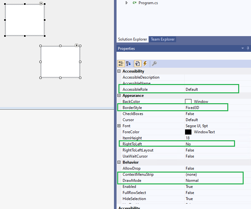This screenshot has width=251, height=209.
Task: Click the C# icon of Program.cs
Action: (x=134, y=3)
